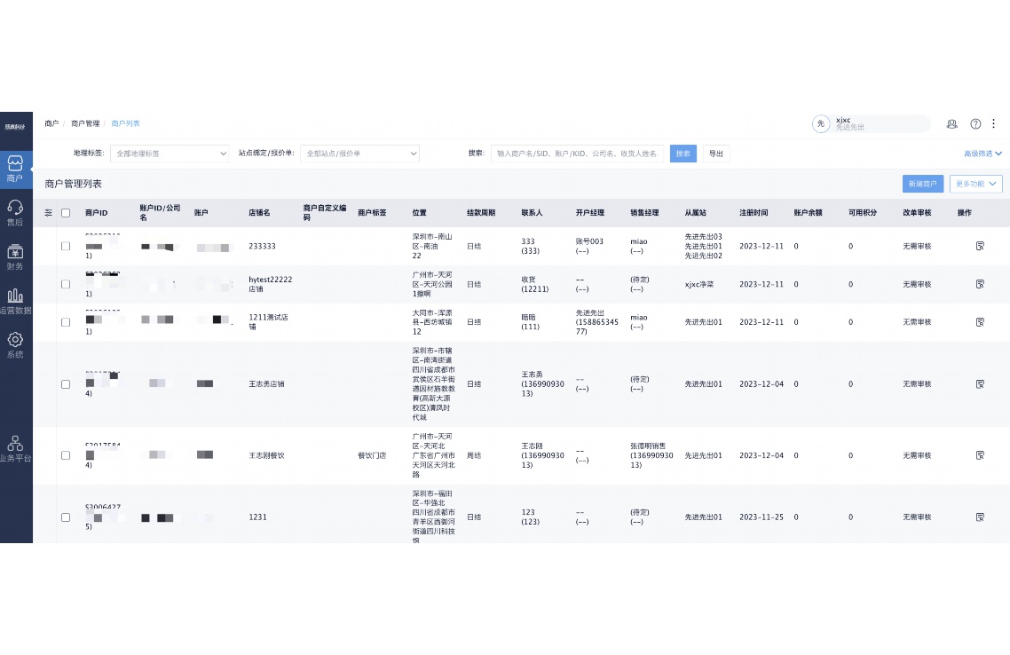Click the 2023-11-25 registration date cell

(761, 517)
